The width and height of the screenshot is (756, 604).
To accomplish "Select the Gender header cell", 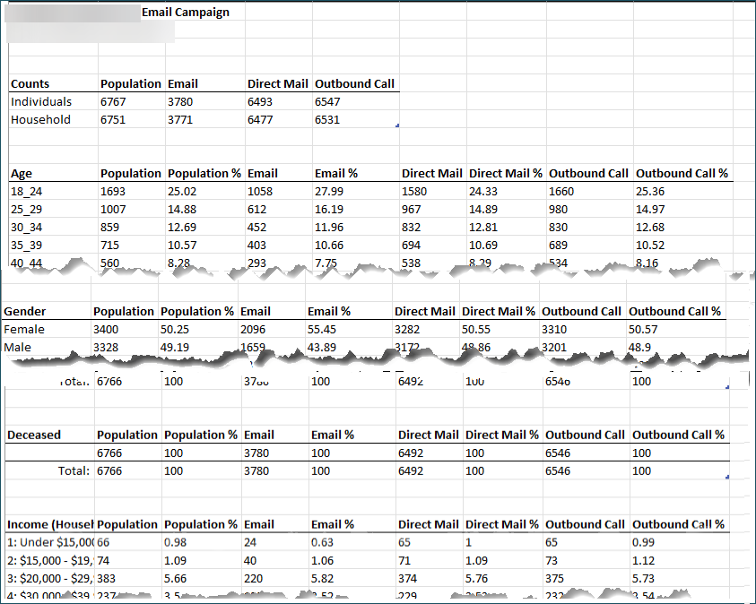I will click(x=25, y=311).
